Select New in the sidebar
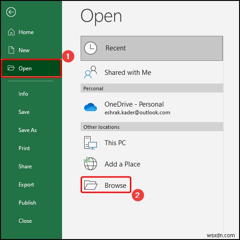Image resolution: width=240 pixels, height=240 pixels. [31, 50]
